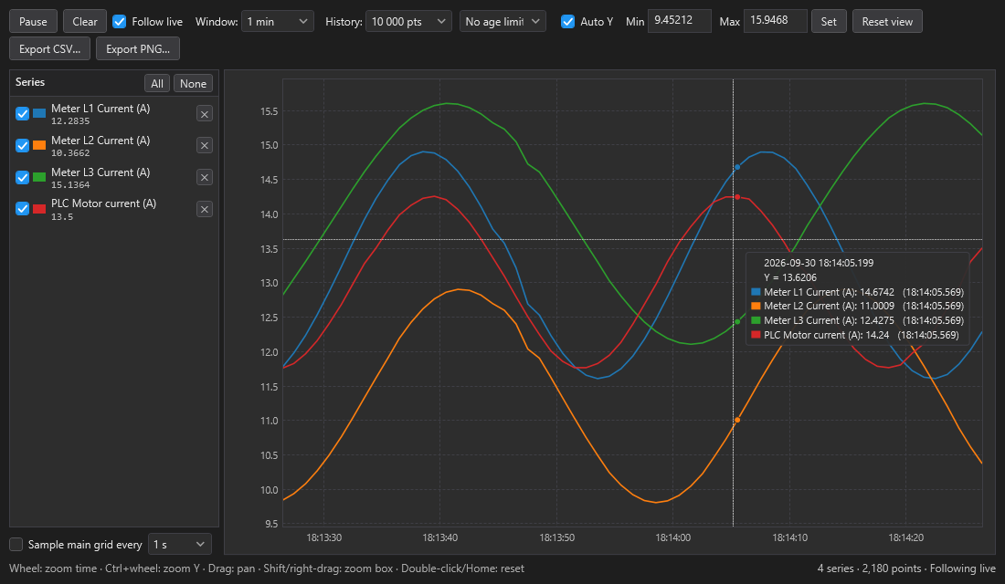
Task: Disable the Follow live checkbox
Action: [119, 22]
